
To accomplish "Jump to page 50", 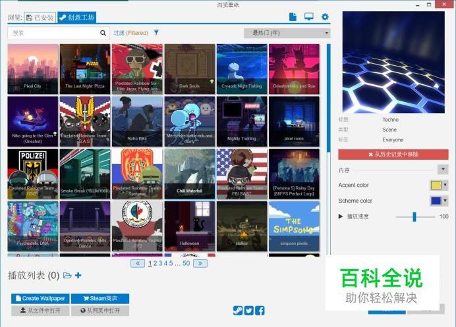I will pos(186,263).
